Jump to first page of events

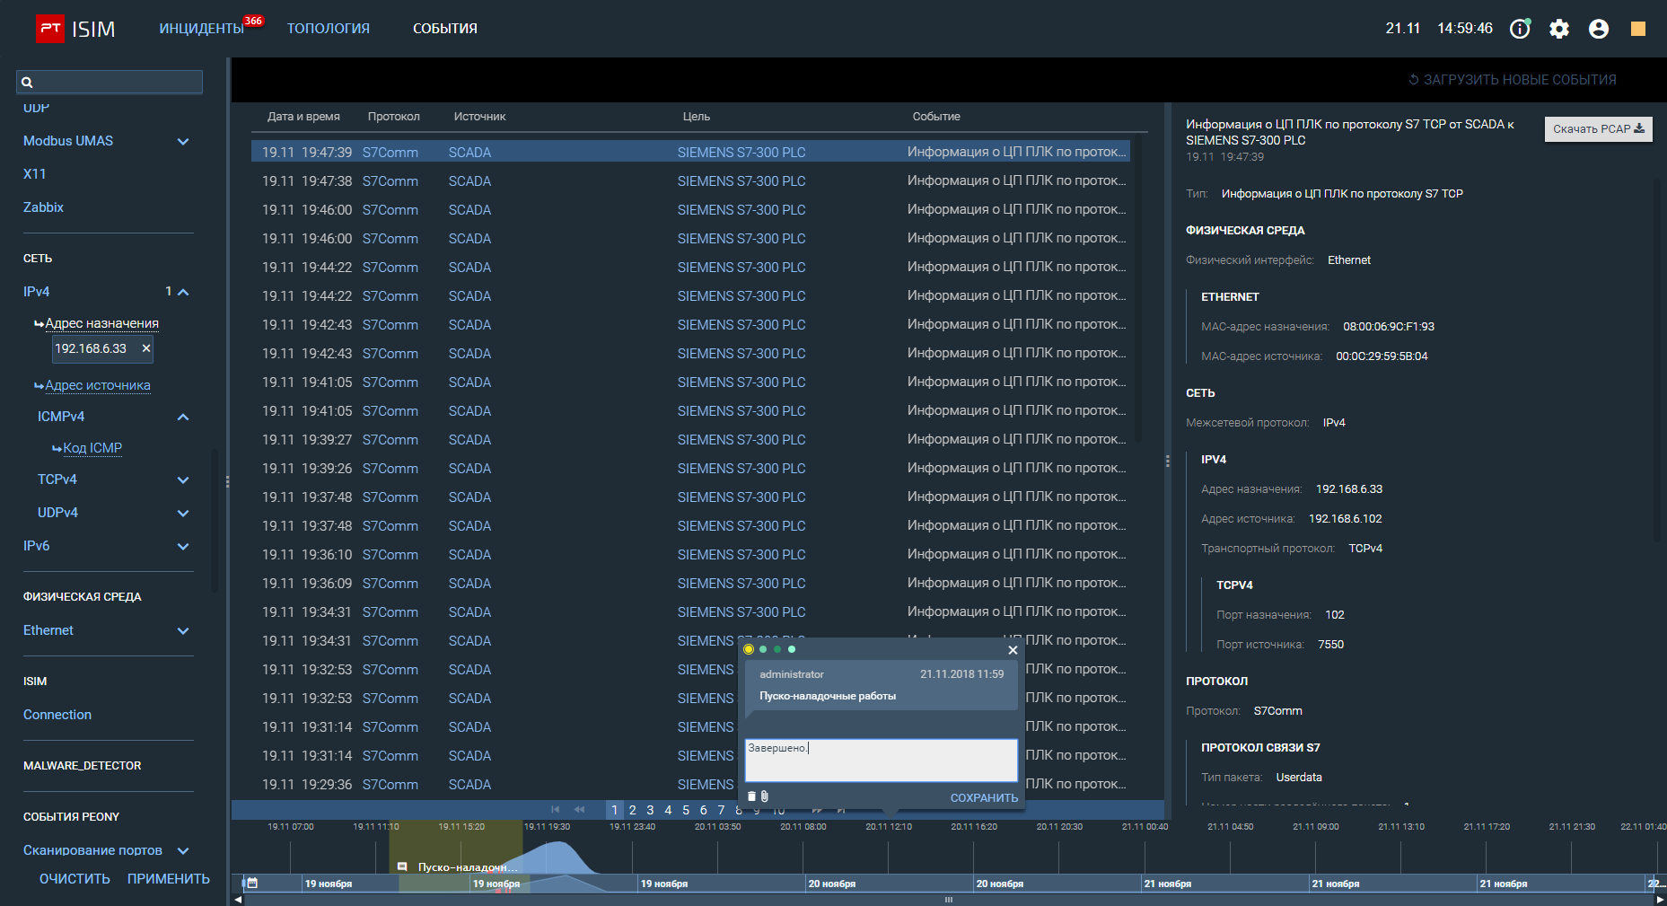coord(555,810)
